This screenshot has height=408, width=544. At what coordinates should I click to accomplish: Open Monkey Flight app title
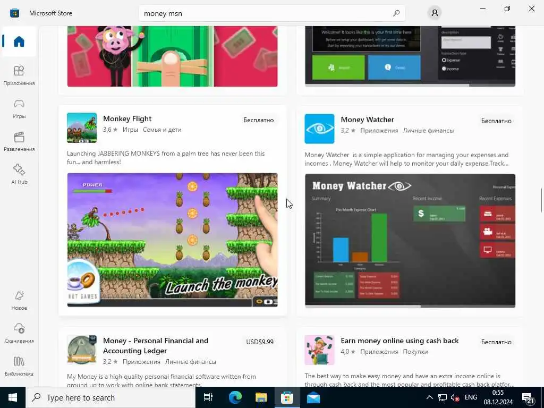click(127, 118)
